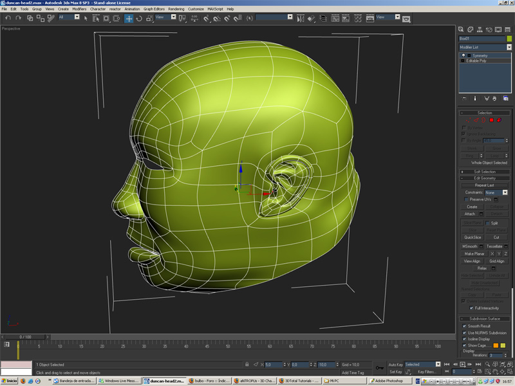Toggle Full Interactivity checkbox
515x386 pixels.
click(x=471, y=308)
